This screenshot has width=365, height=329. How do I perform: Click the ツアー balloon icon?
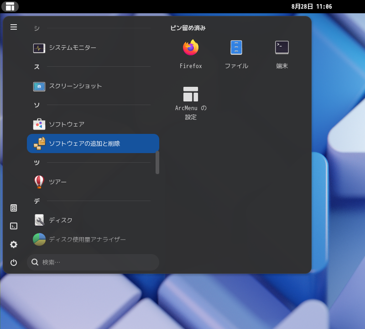pos(39,181)
